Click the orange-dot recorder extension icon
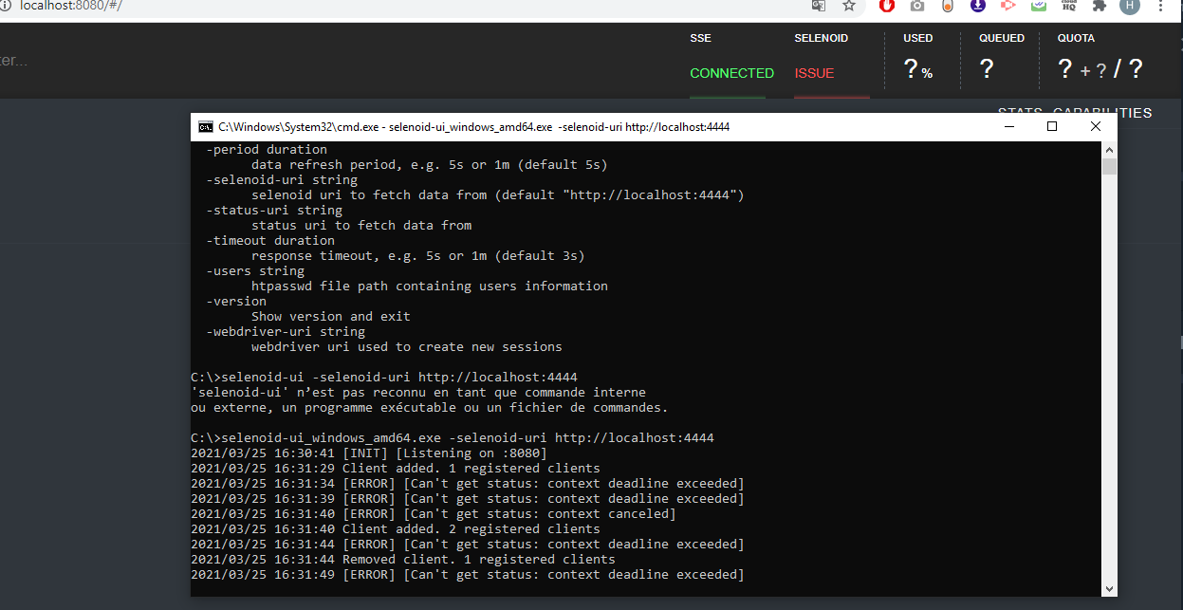 [948, 6]
